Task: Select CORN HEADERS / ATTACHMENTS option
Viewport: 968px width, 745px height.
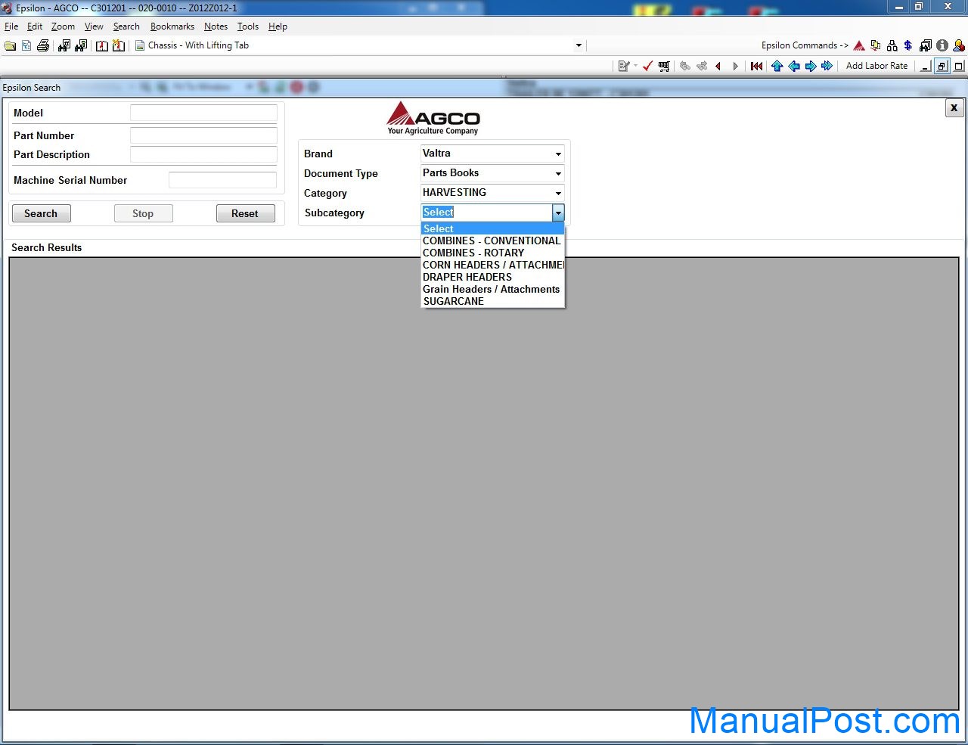Action: [x=492, y=265]
